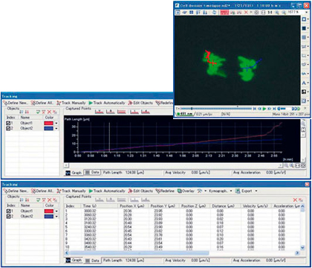Switch to Graph tab in lower Tracking window
This screenshot has width=312, height=268.
(x=74, y=260)
